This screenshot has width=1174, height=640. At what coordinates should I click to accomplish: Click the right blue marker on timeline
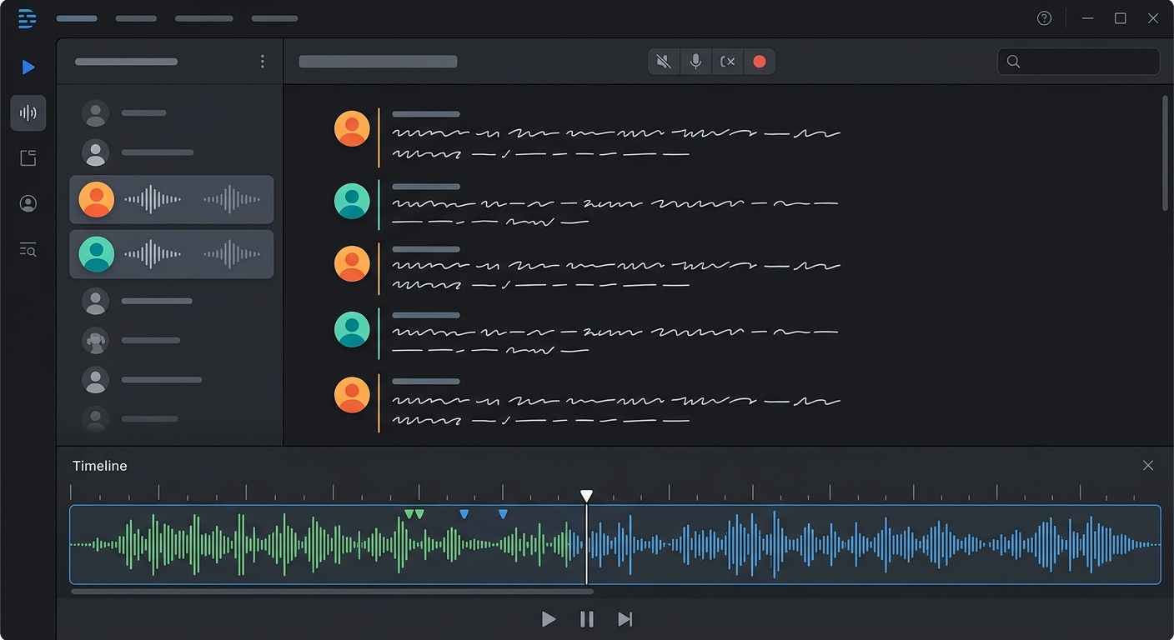[503, 514]
